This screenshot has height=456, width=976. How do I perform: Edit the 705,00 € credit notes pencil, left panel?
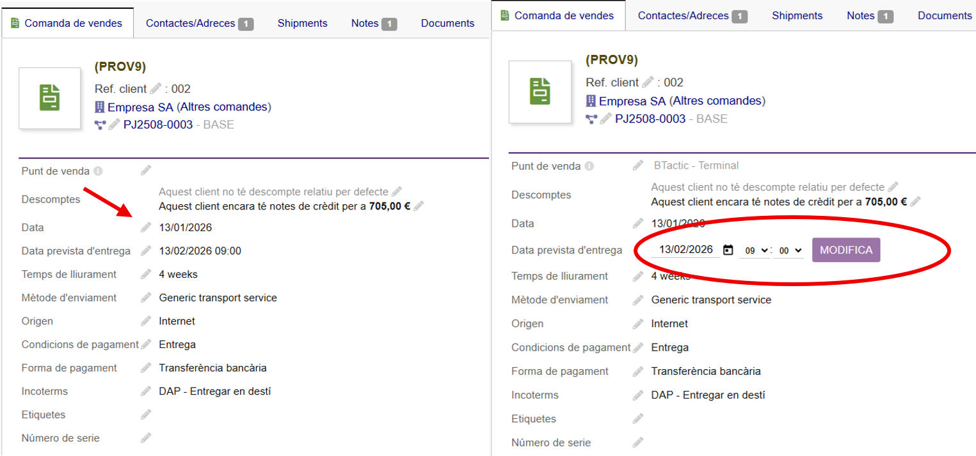click(x=419, y=206)
